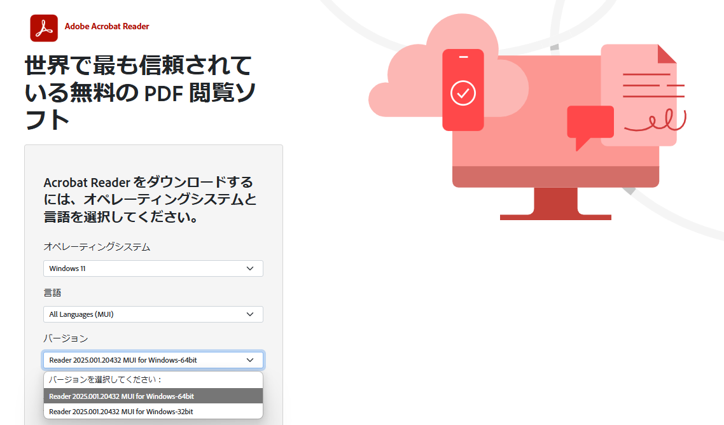Select the バージョンを選択してください placeholder option
The height and width of the screenshot is (425, 724).
point(153,379)
